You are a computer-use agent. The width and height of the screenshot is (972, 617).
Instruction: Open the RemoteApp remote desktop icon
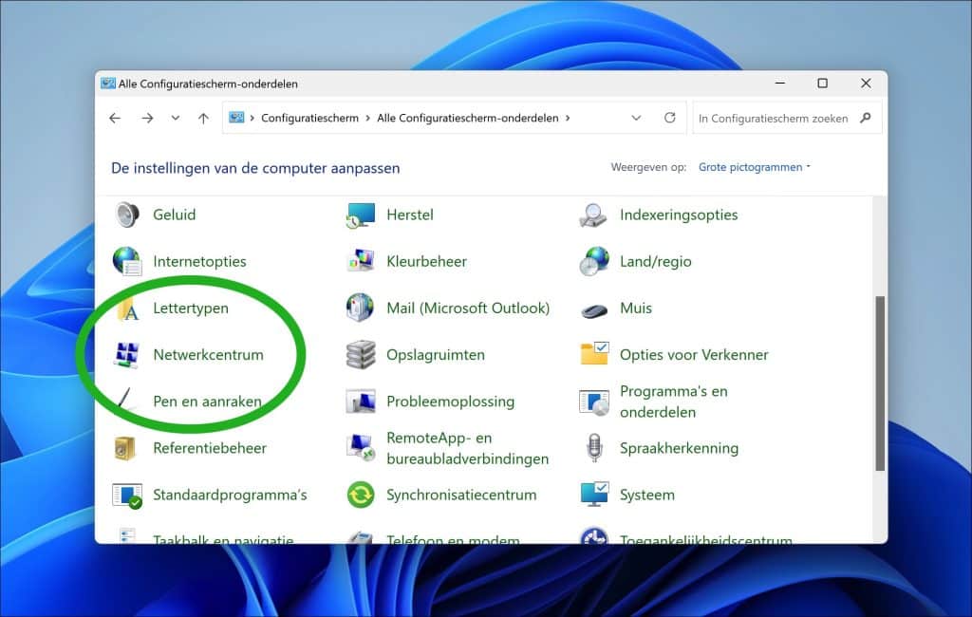tap(361, 448)
